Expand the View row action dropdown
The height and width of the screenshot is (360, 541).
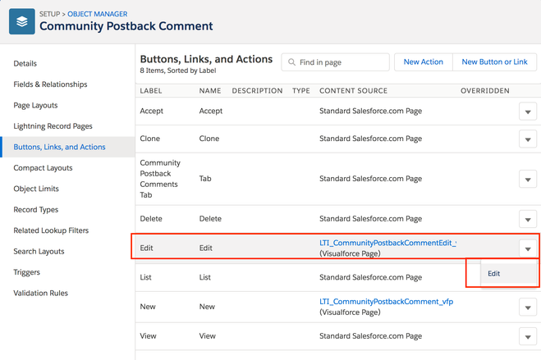pyautogui.click(x=528, y=336)
